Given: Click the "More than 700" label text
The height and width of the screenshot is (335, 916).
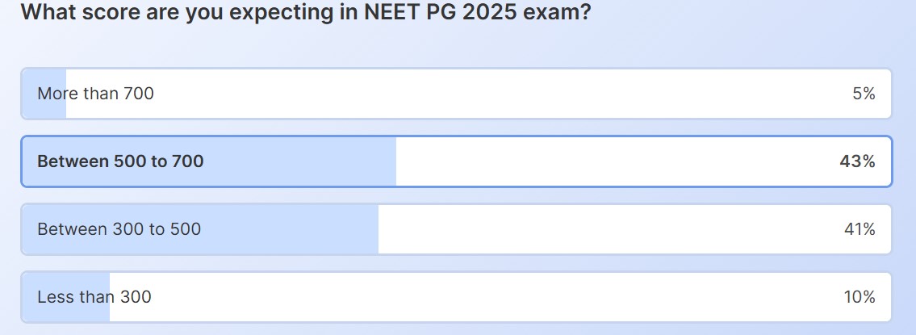Looking at the screenshot, I should (95, 94).
